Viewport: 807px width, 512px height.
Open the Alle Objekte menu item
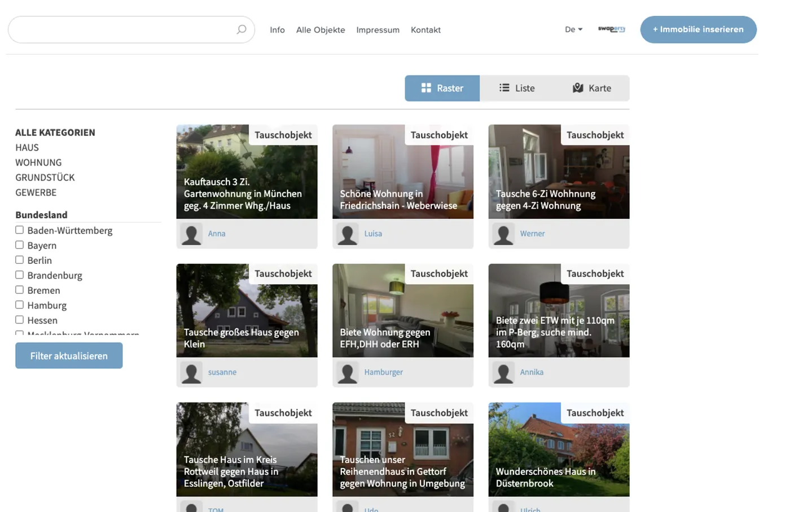[x=321, y=30]
